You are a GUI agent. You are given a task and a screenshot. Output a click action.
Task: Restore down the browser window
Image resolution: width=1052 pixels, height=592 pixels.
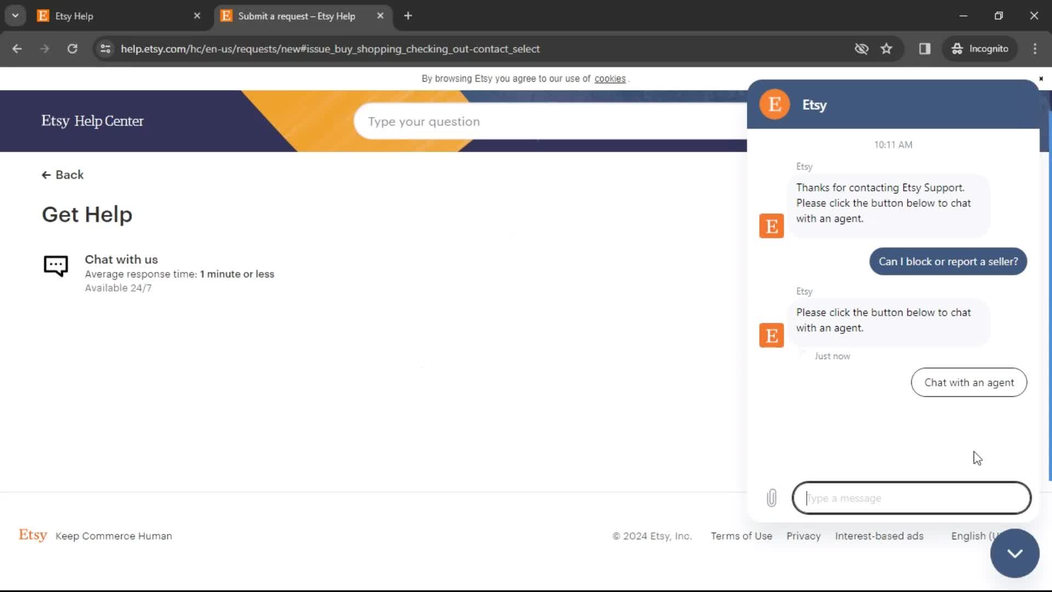998,16
